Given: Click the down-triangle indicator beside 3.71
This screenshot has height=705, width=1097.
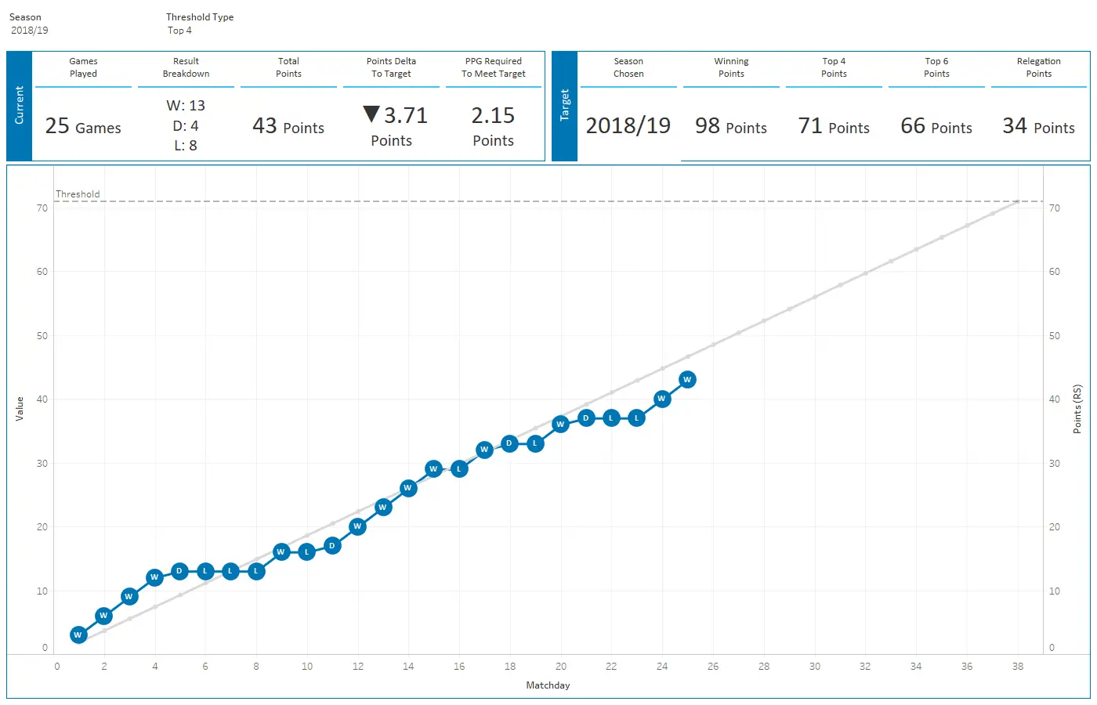Looking at the screenshot, I should coord(371,115).
